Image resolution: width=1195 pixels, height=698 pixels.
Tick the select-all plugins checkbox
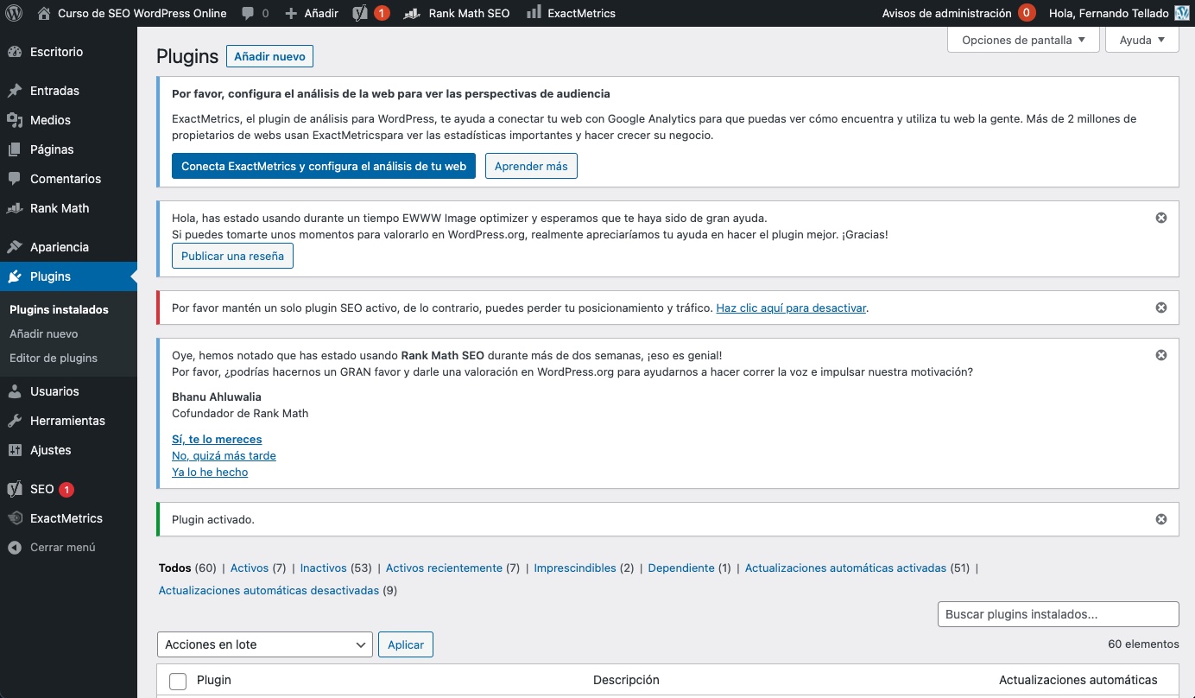pyautogui.click(x=178, y=681)
